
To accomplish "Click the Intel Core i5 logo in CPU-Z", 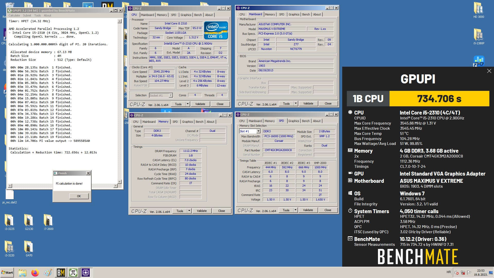I will coord(216,30).
